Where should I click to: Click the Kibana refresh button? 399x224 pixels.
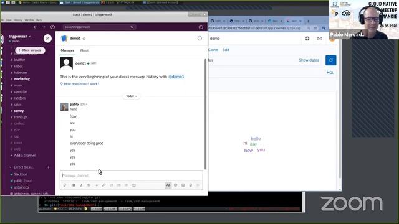tap(331, 60)
